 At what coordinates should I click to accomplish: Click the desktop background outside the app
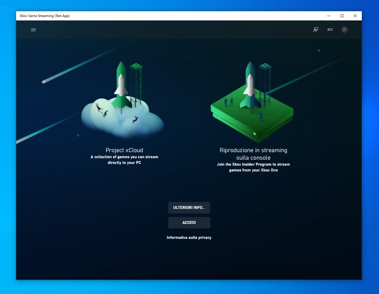[8, 154]
